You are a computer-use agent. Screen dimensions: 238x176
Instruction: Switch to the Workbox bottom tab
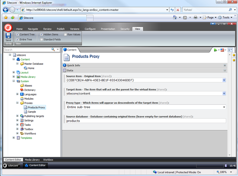(48, 160)
